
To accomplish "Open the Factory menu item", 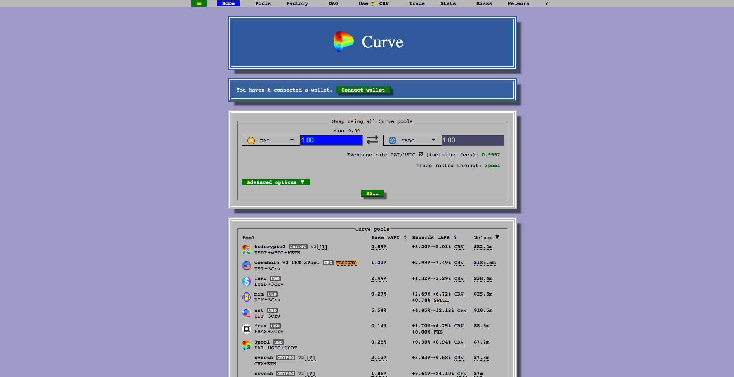I will pos(297,3).
